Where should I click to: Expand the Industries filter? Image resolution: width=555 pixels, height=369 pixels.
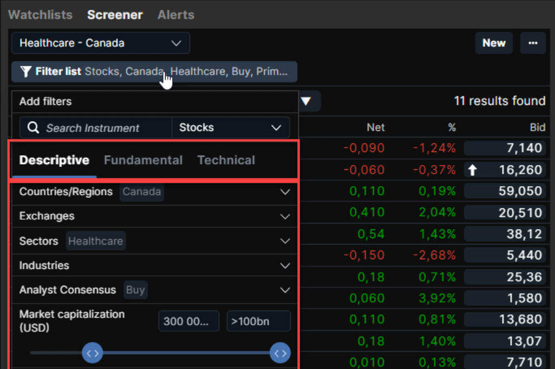(x=285, y=266)
